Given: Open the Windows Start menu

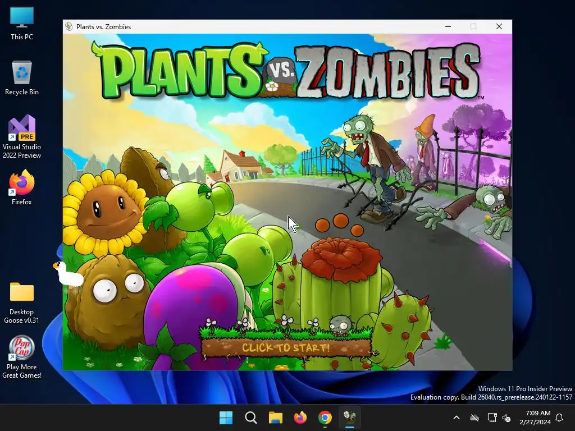Looking at the screenshot, I should coord(226,418).
